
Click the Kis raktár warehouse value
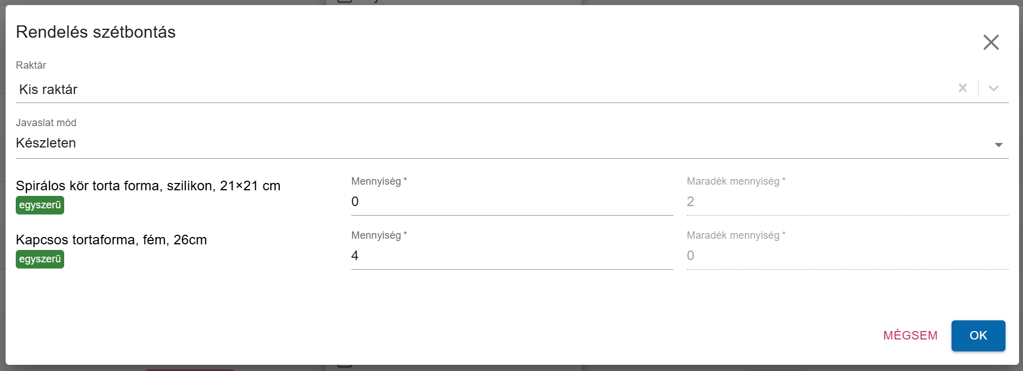48,90
